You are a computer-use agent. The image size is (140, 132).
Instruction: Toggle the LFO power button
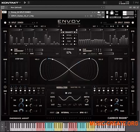click(x=66, y=93)
